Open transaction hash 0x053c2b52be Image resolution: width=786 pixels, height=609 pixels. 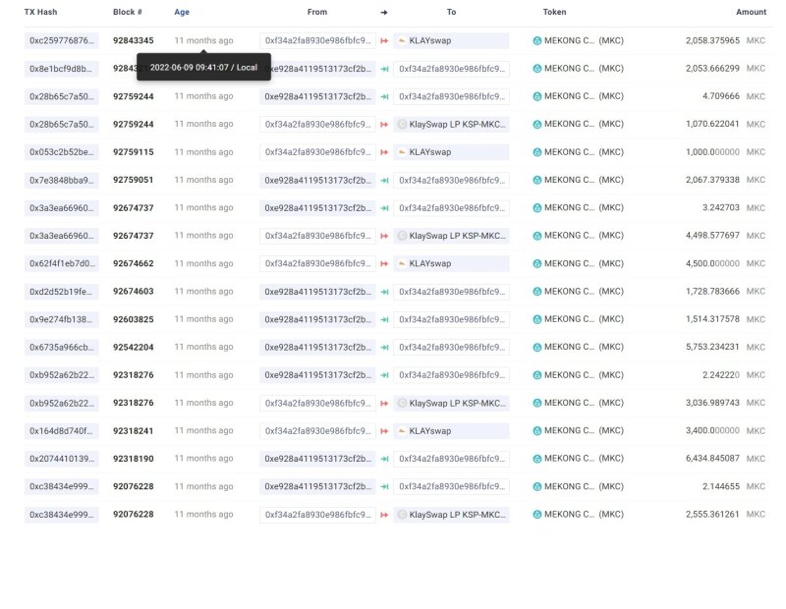pyautogui.click(x=61, y=152)
